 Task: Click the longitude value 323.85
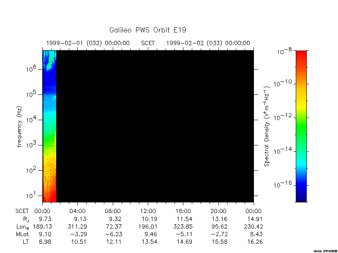(183, 226)
